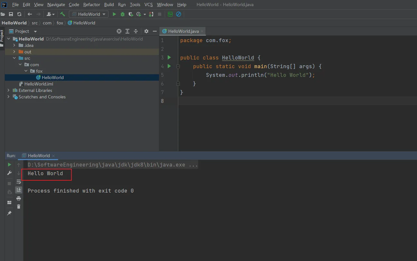Collapse the fox package

[26, 71]
